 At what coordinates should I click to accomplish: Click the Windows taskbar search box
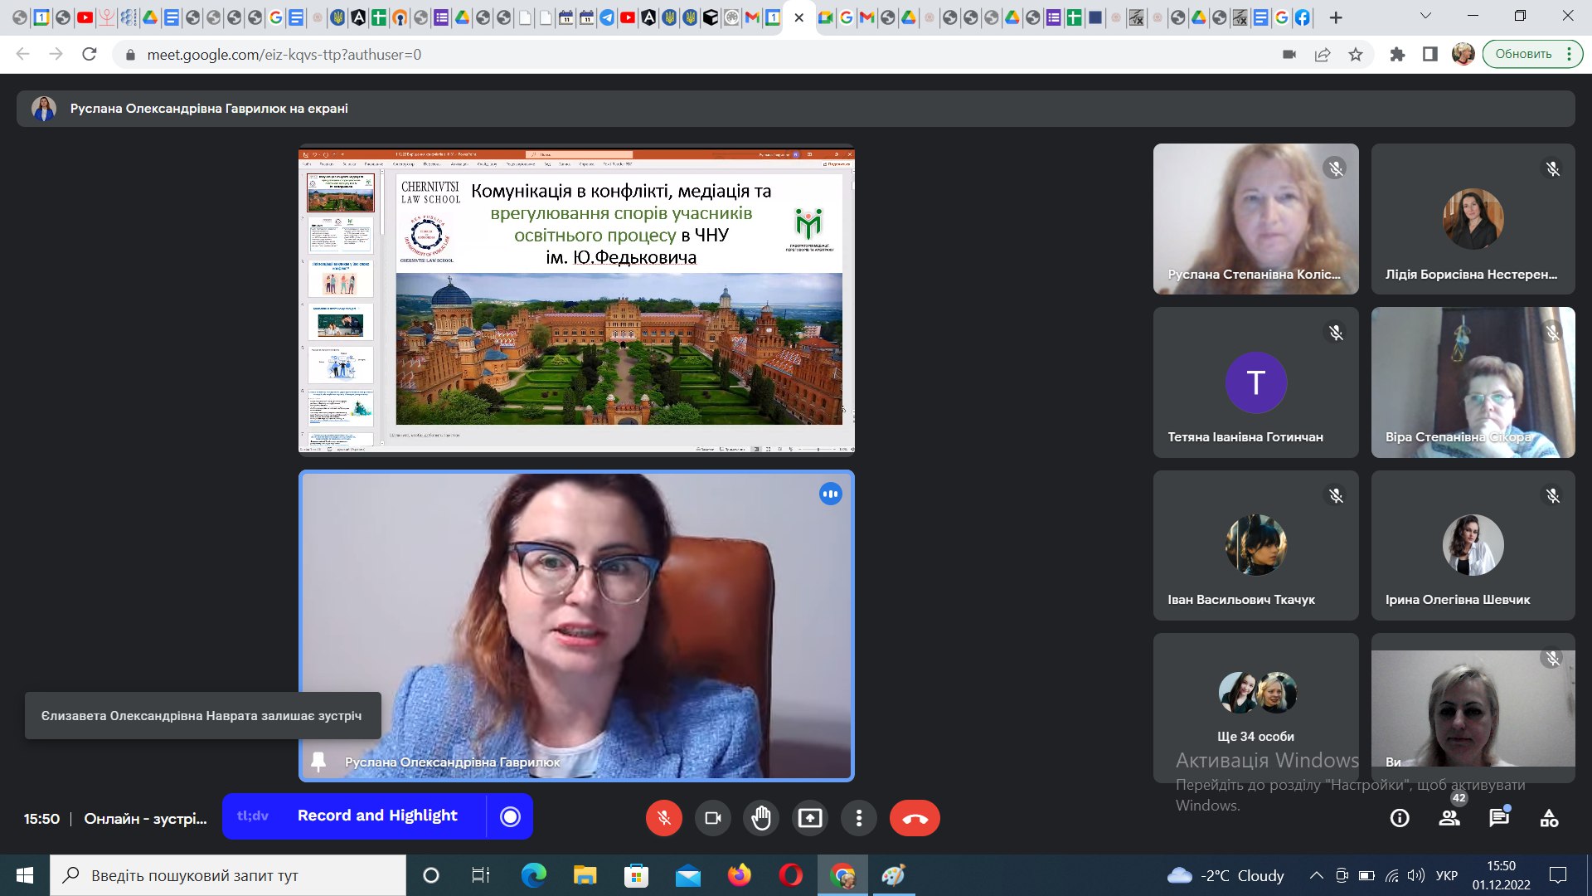point(228,875)
